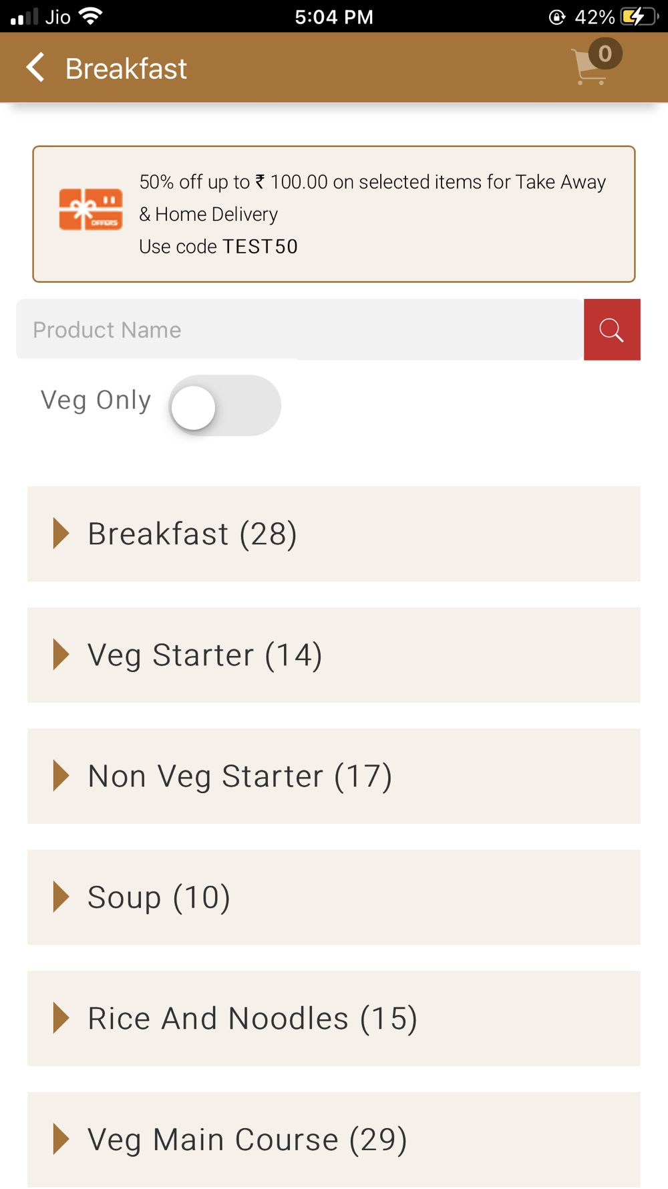Tap the Veg Only label

pyautogui.click(x=96, y=400)
